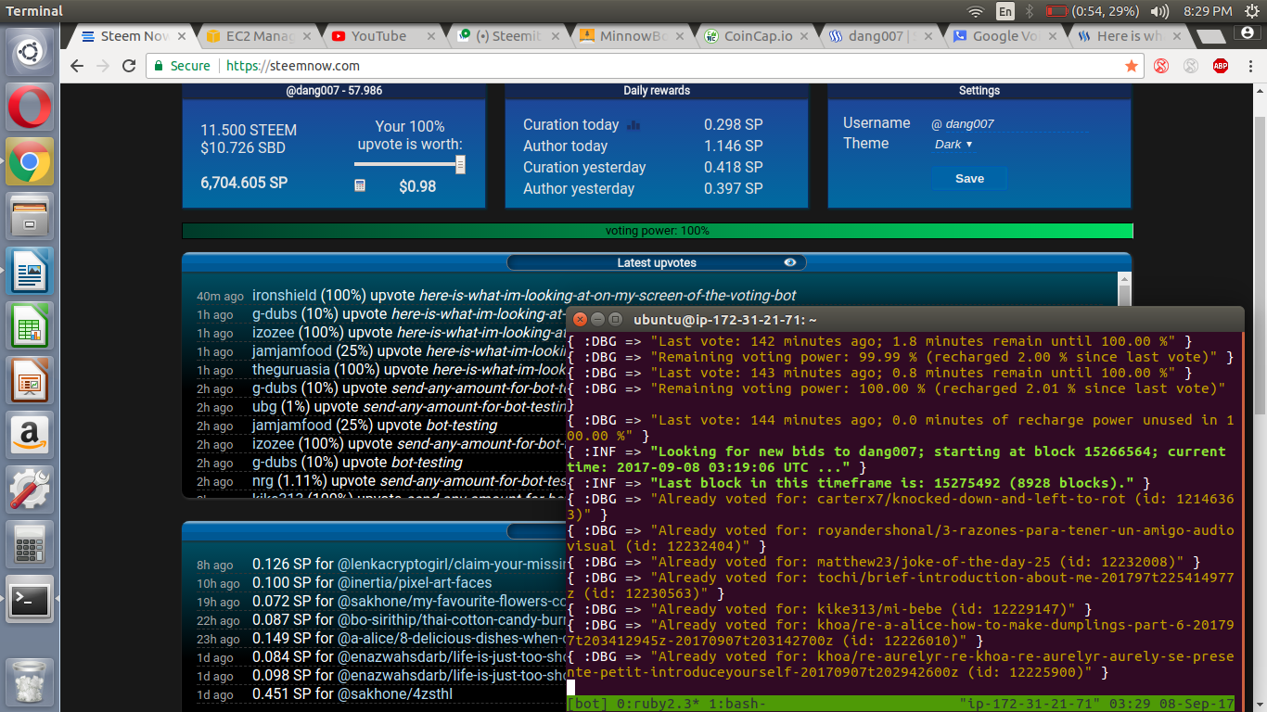This screenshot has width=1267, height=712.
Task: Click the browser forward arrow
Action: [x=103, y=66]
